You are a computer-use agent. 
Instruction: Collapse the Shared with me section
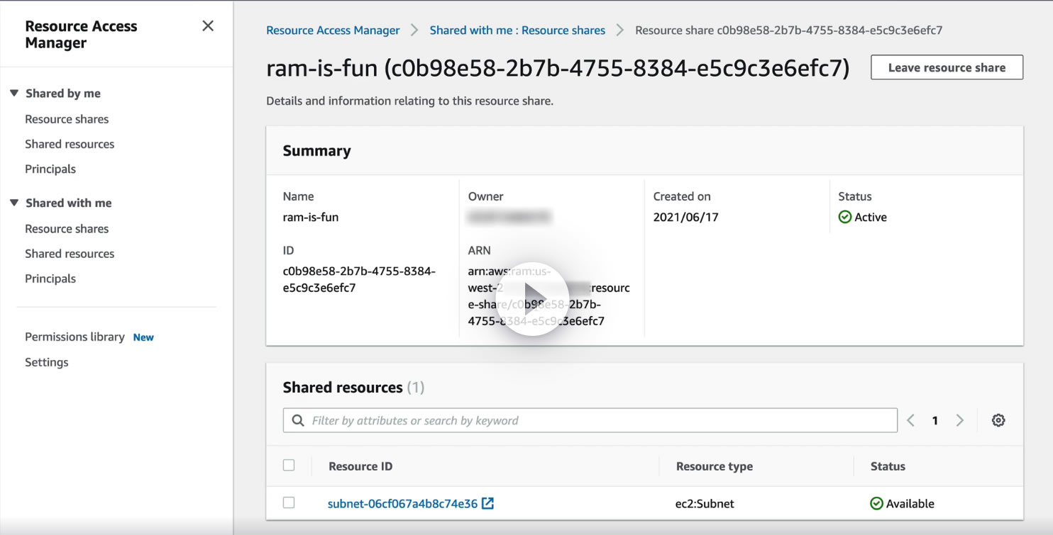coord(14,203)
